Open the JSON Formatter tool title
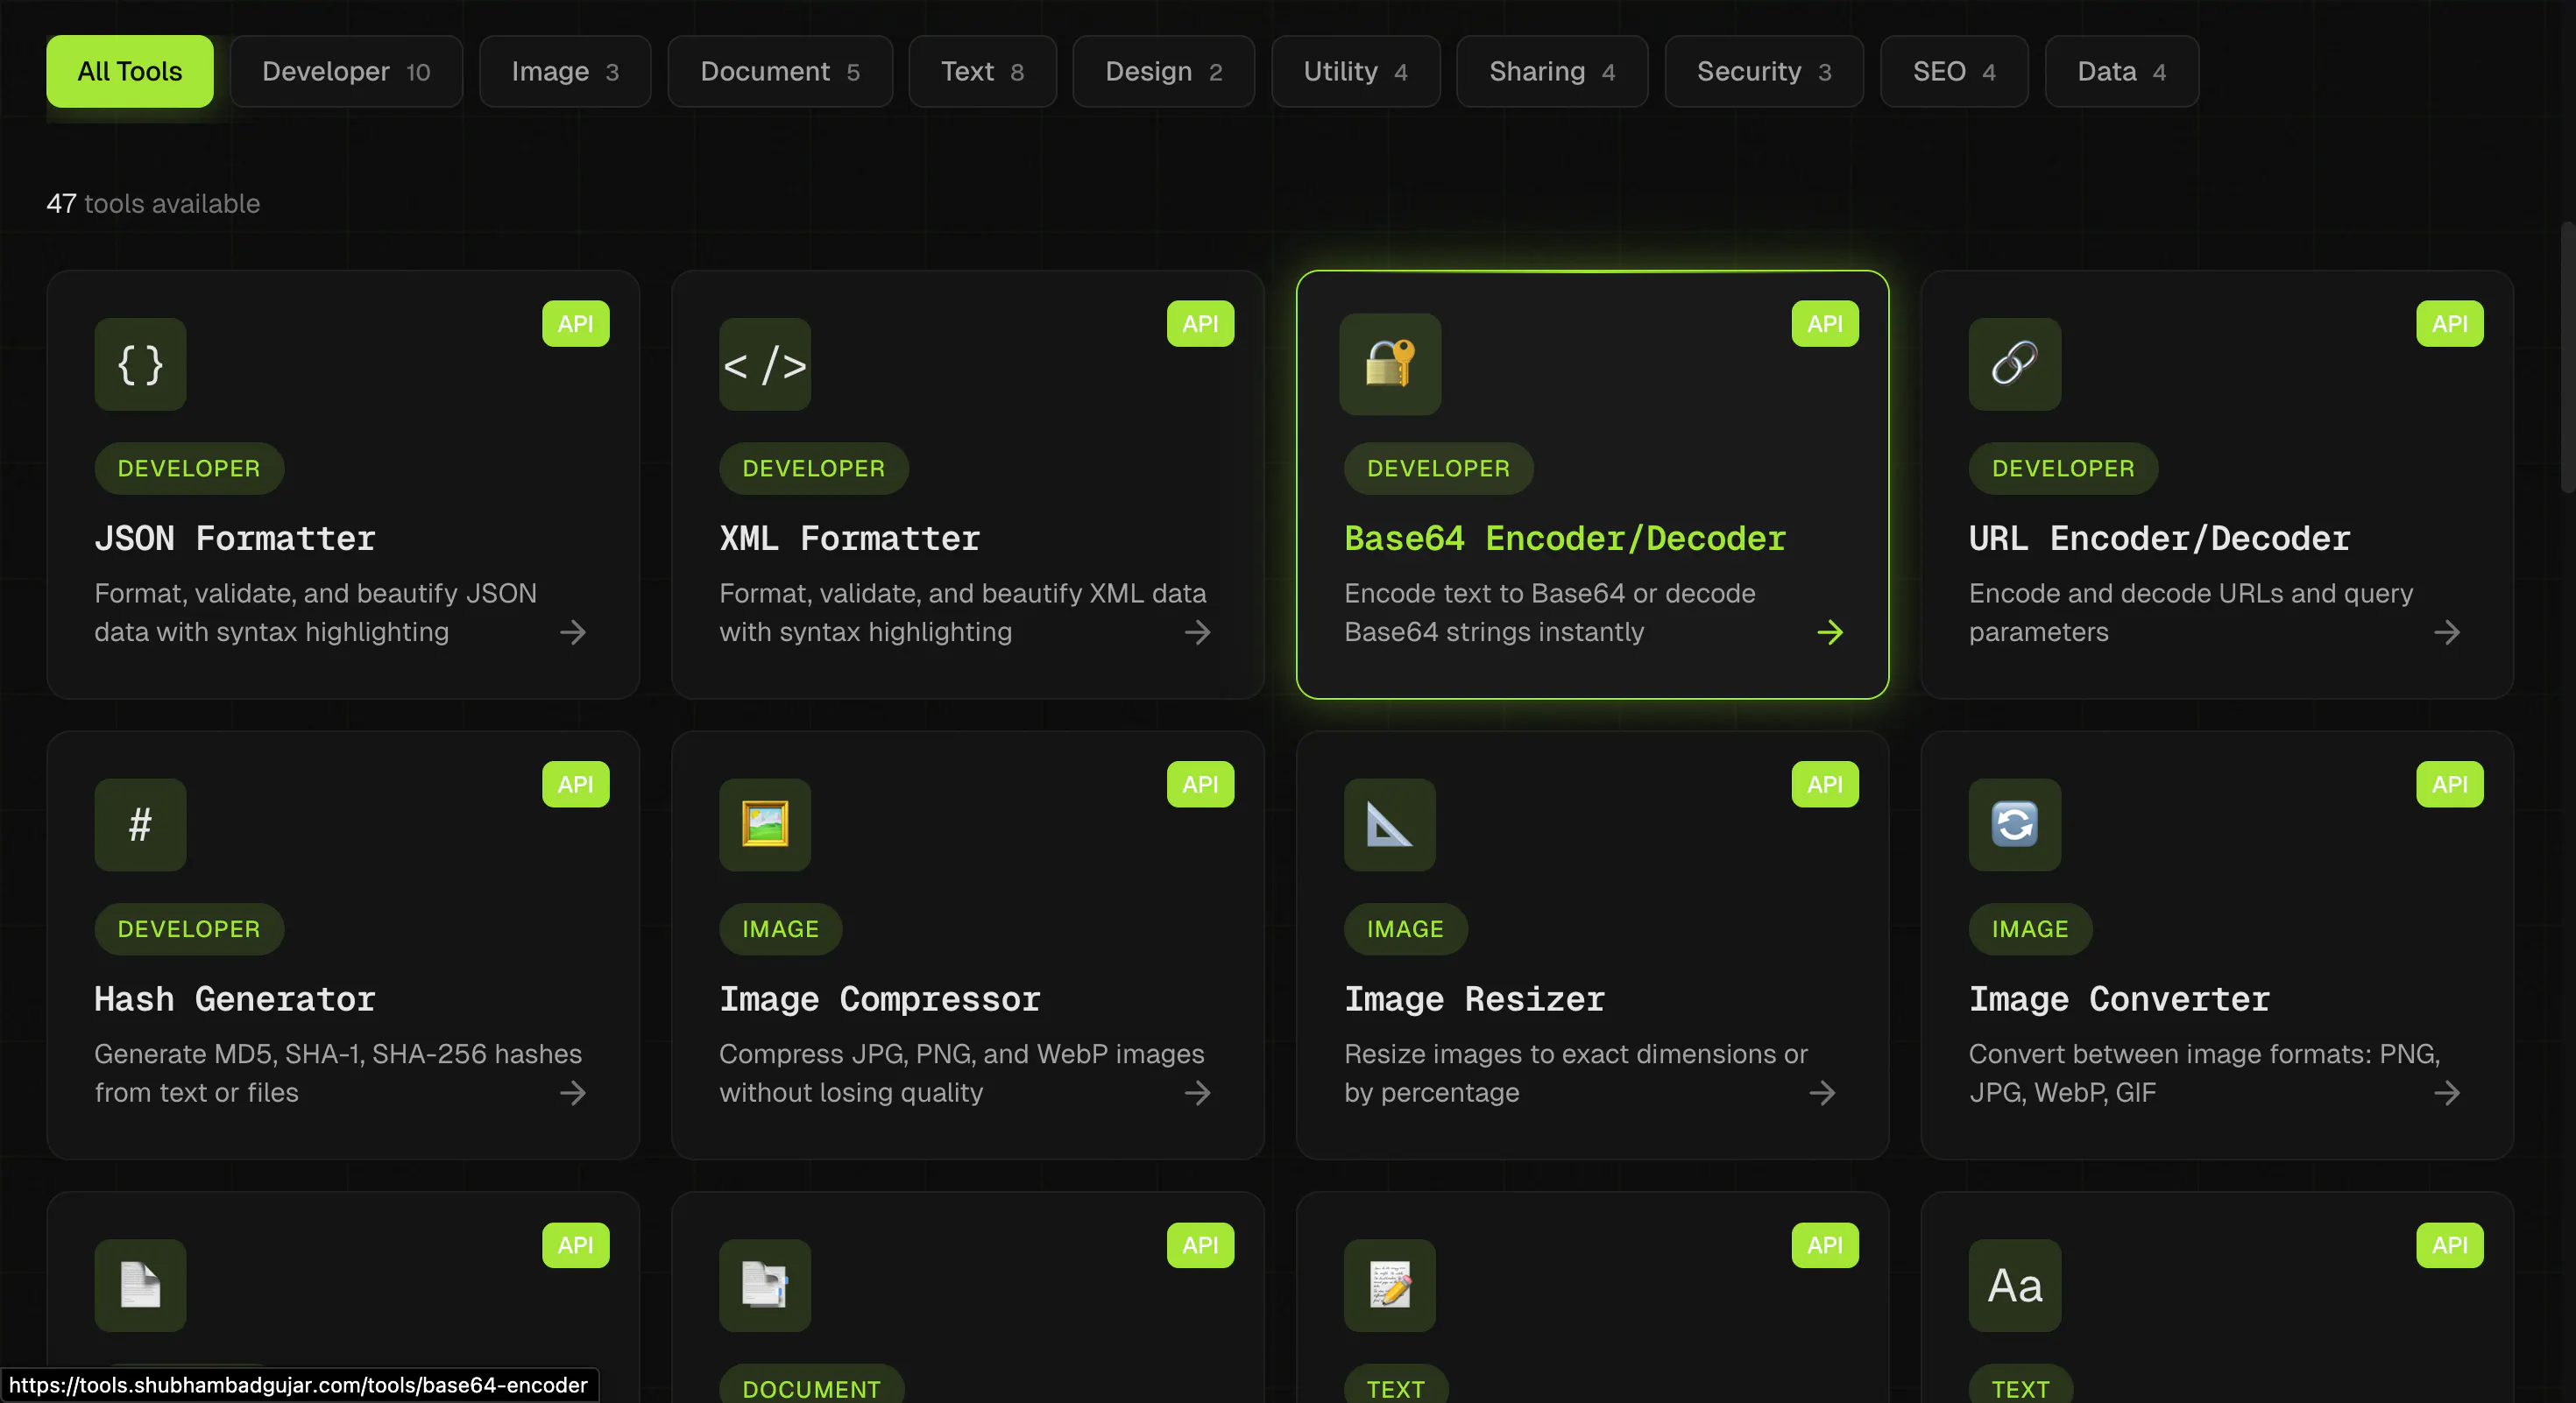This screenshot has width=2576, height=1403. coord(235,539)
